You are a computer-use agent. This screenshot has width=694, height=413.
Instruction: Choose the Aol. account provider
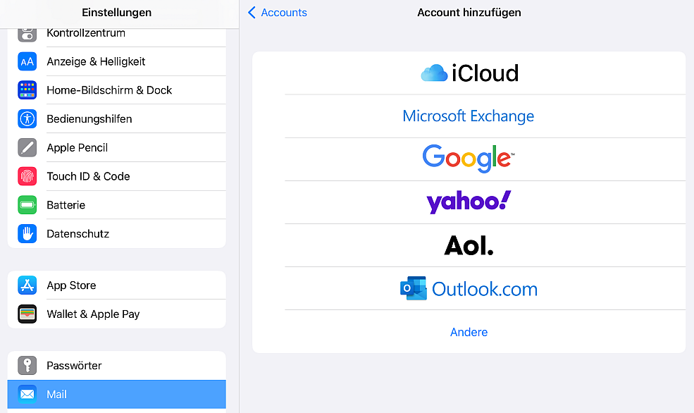(469, 245)
